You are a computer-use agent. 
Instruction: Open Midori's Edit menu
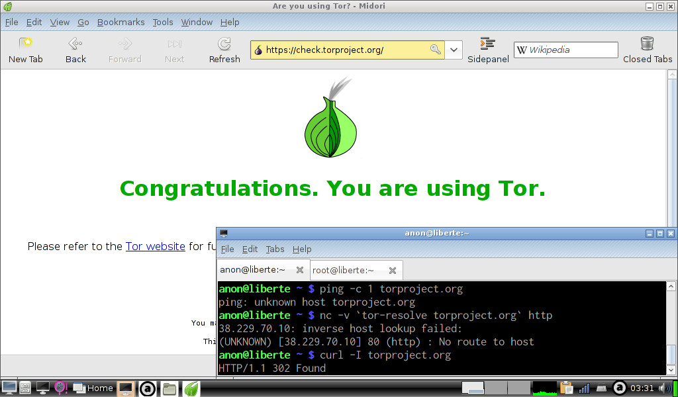click(x=34, y=22)
